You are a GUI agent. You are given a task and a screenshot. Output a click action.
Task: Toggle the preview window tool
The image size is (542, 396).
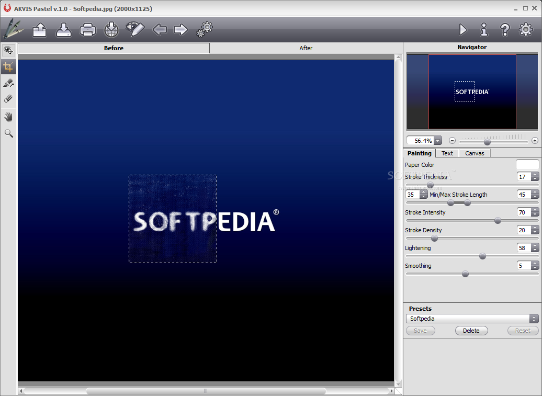click(9, 50)
